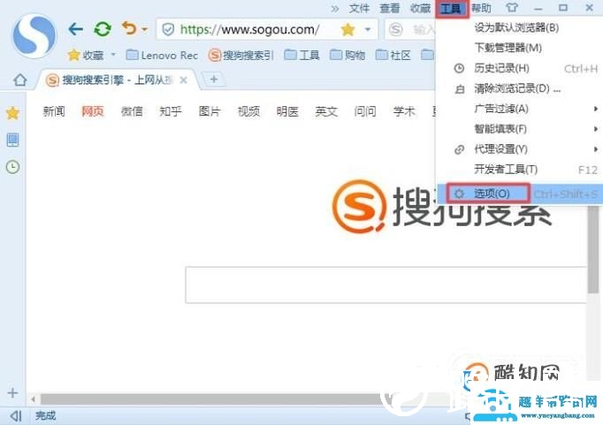This screenshot has height=425, width=603.
Task: Open favorites star in left sidebar
Action: (x=12, y=113)
